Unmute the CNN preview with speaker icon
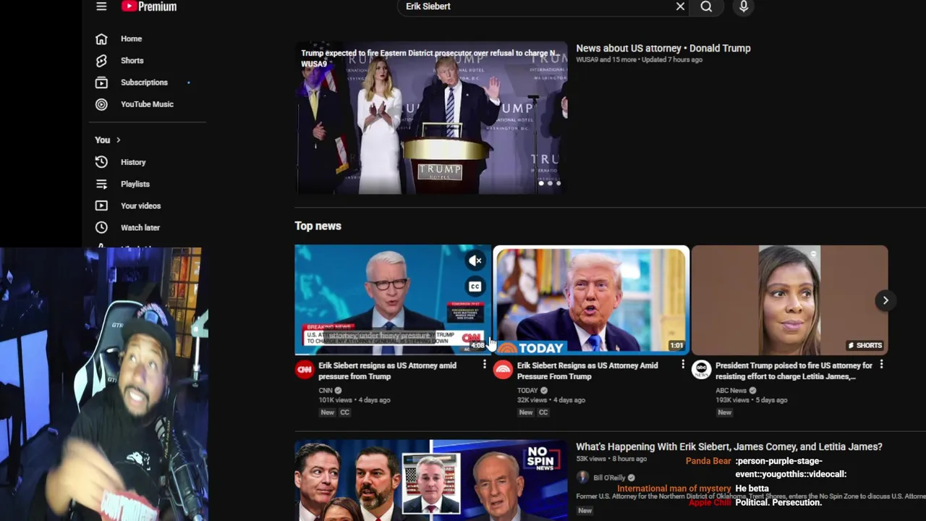The height and width of the screenshot is (521, 926). tap(475, 260)
